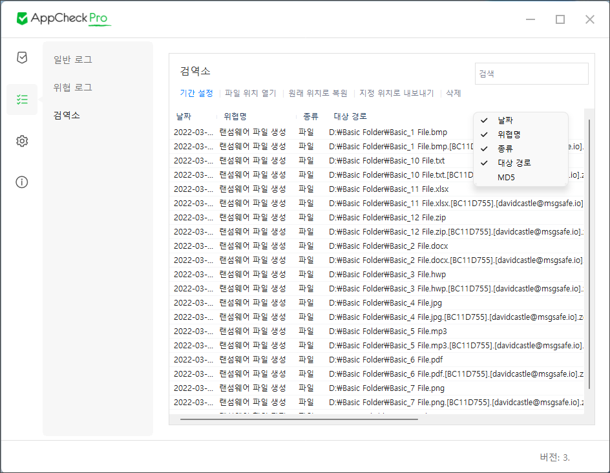Screen dimensions: 610x473
Task: Select the log checklist icon in sidebar
Action: coord(22,100)
